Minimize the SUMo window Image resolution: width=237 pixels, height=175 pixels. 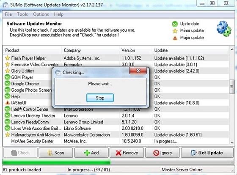click(202, 3)
